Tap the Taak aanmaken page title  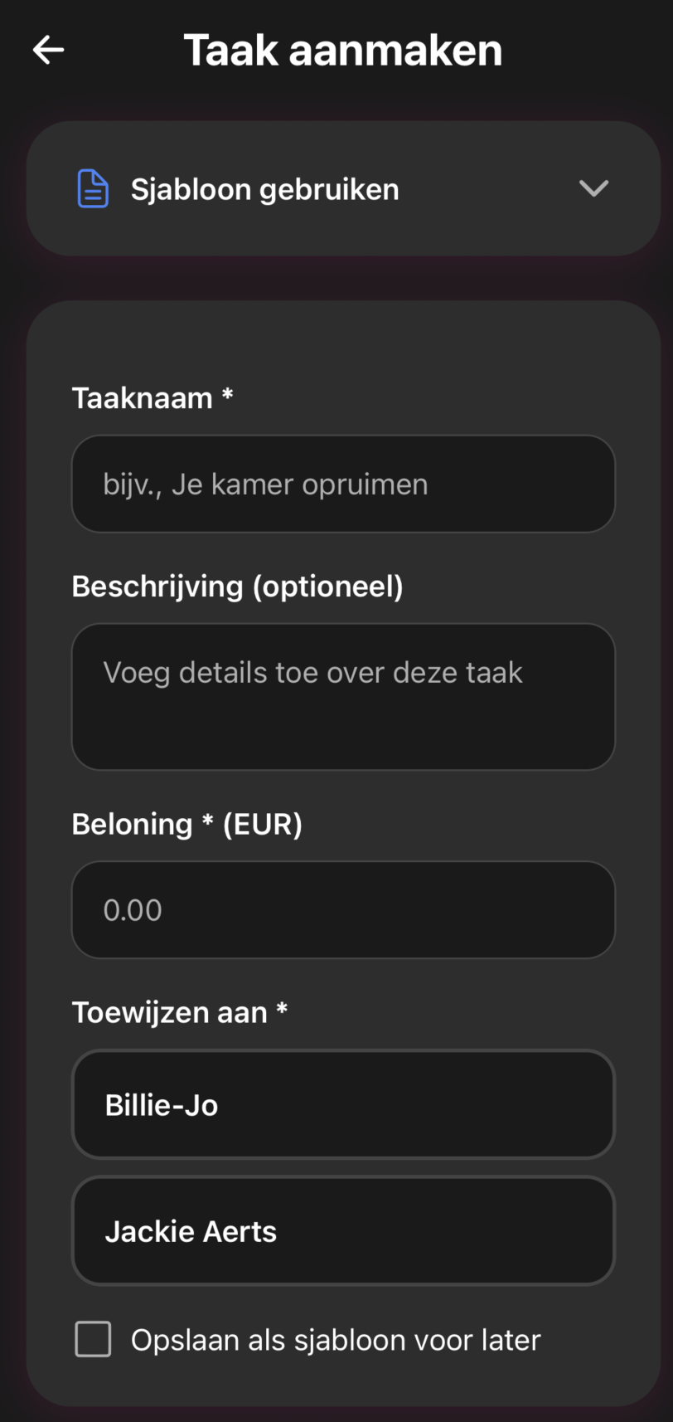click(x=343, y=50)
